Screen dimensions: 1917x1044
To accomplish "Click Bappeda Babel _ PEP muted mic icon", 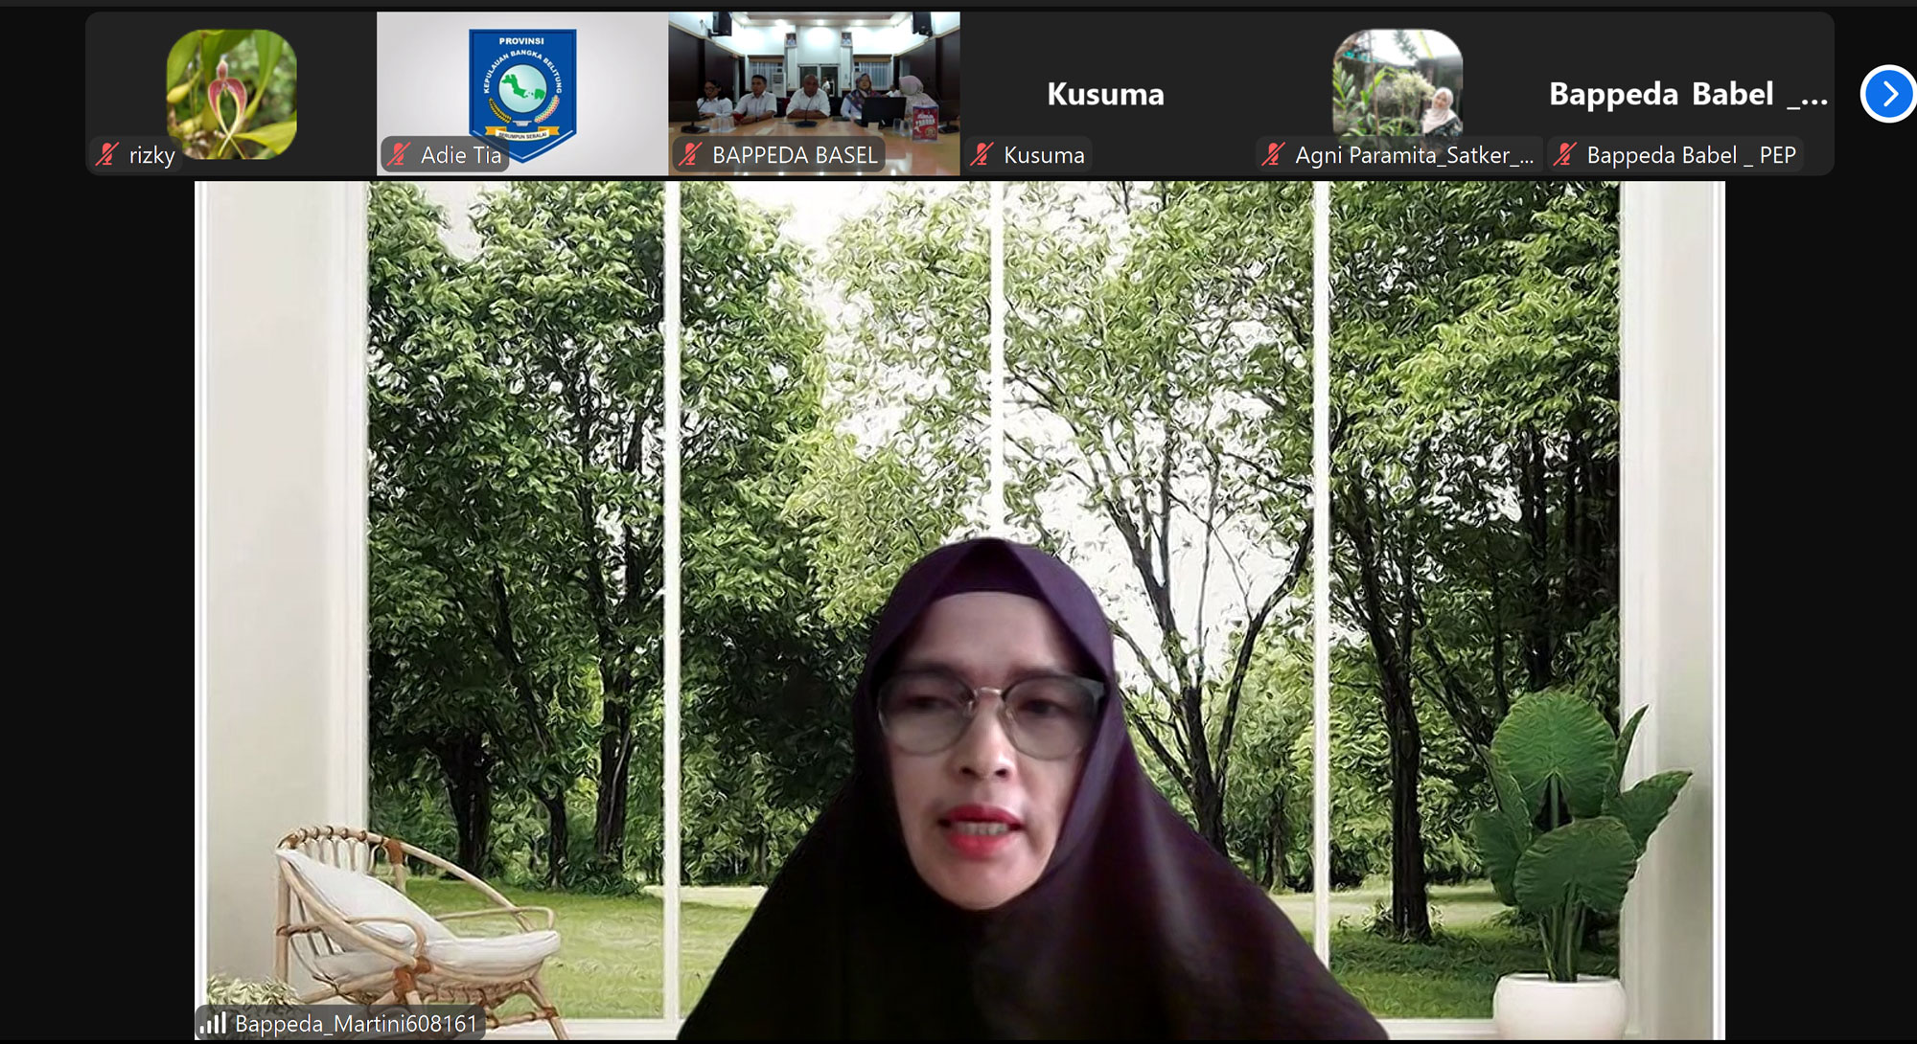I will tap(1565, 154).
